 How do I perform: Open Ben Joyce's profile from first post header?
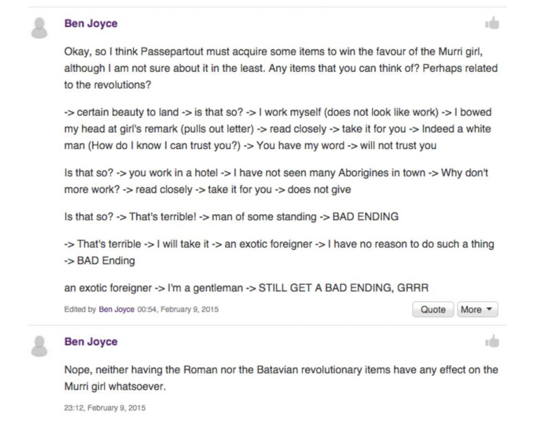click(91, 24)
